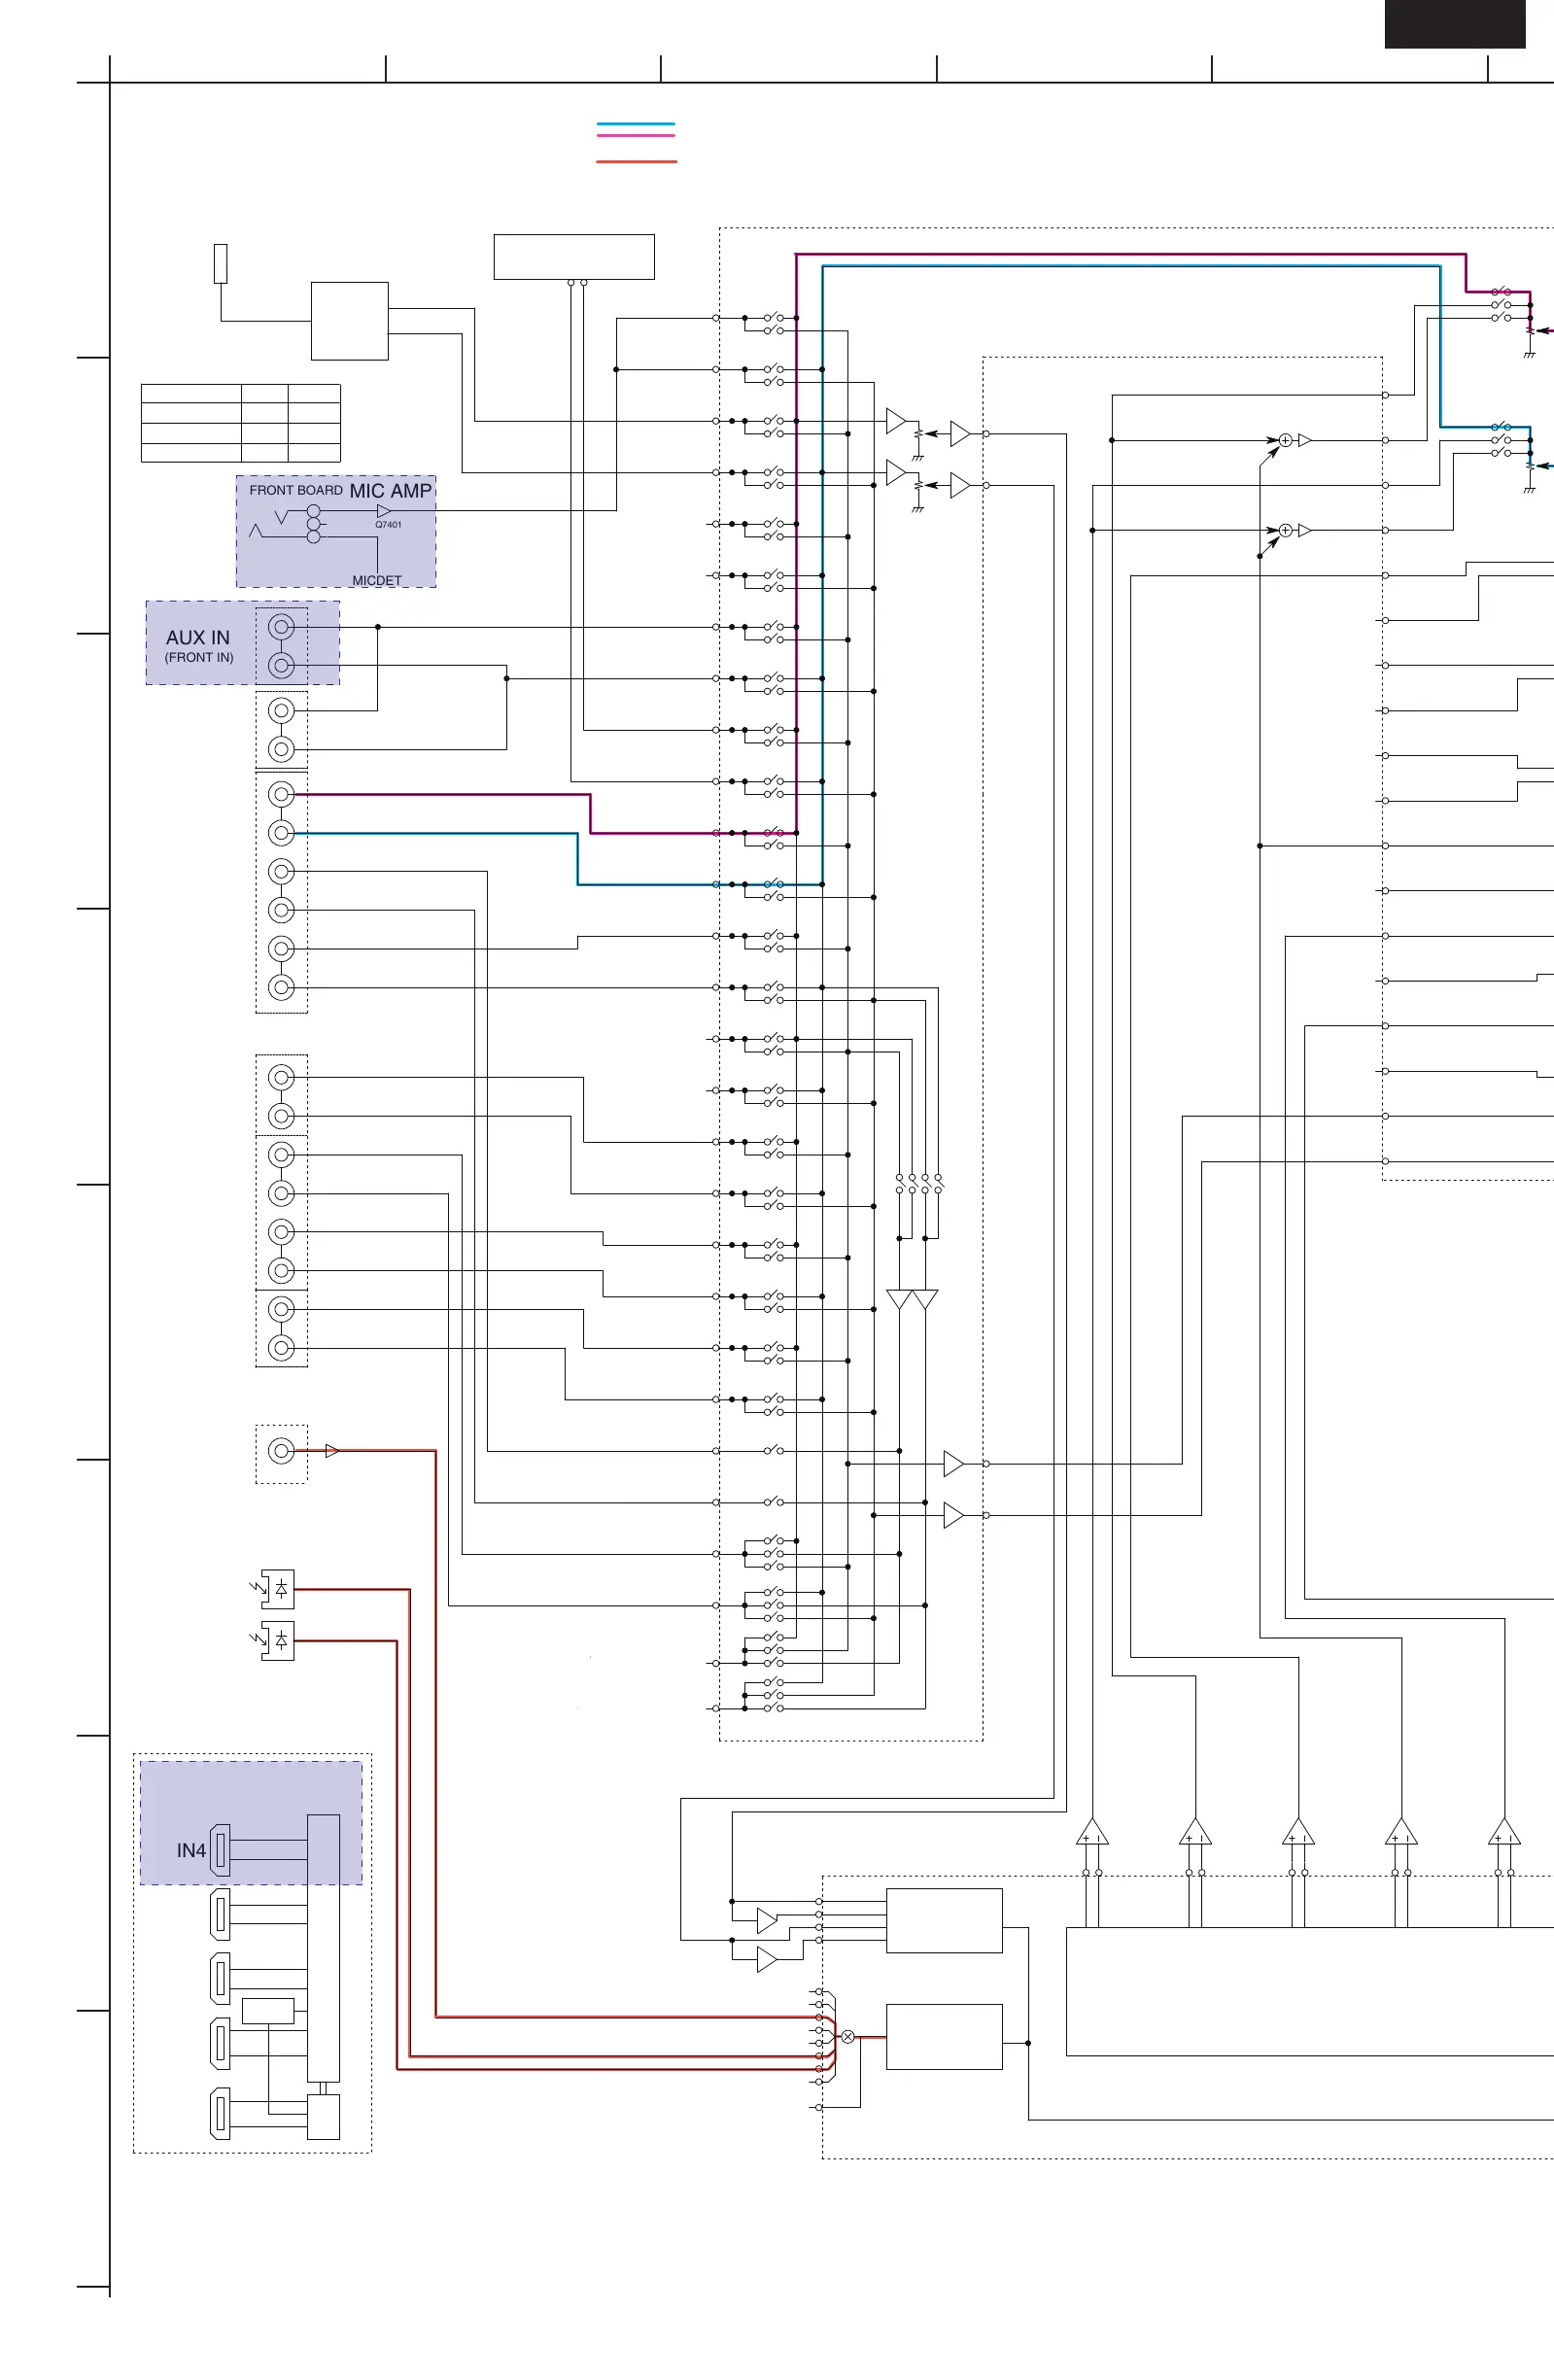
Task: Click the wide empty box with two pins
Action: tap(574, 257)
